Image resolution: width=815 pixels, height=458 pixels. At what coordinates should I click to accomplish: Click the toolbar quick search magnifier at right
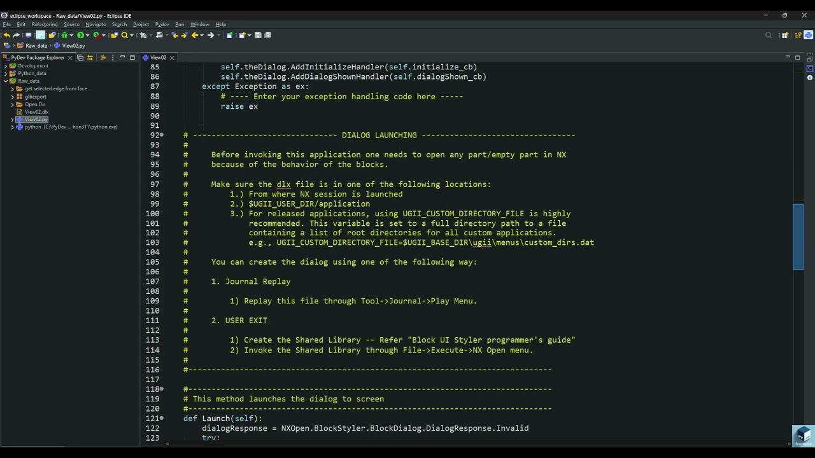point(769,35)
